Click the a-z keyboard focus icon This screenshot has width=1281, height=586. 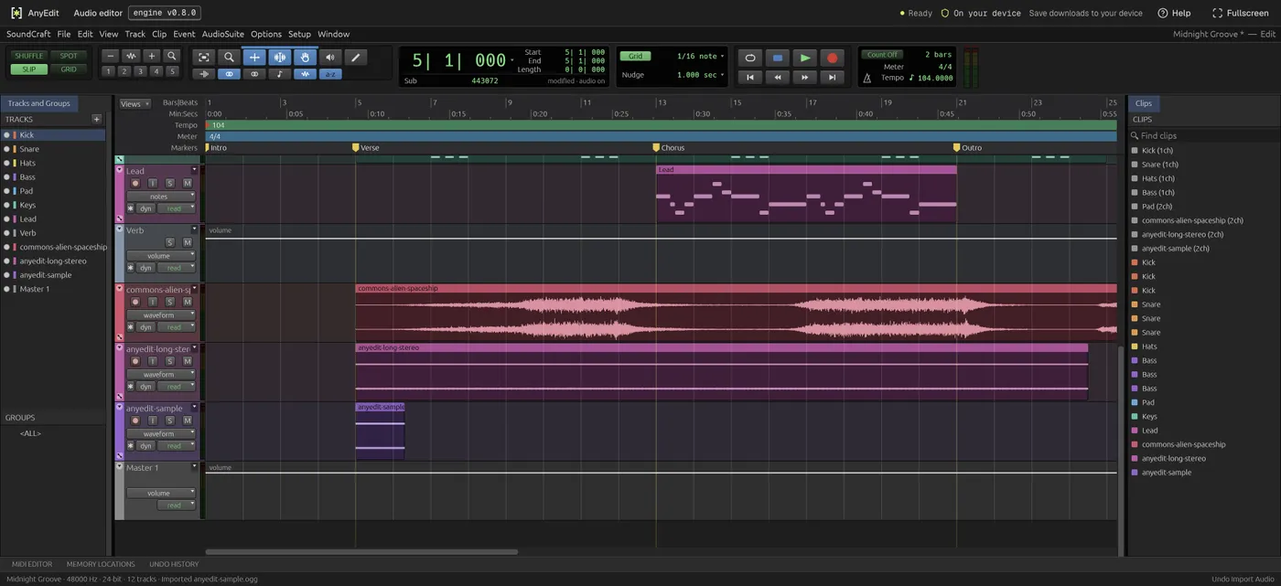[330, 74]
